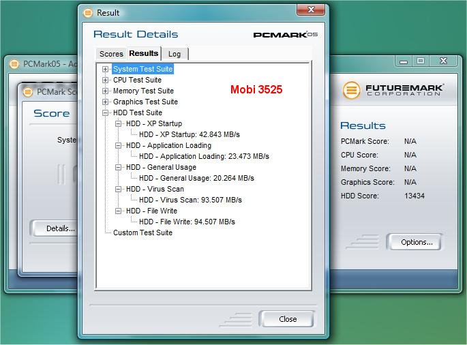Expand the Memory Test Suite node
The height and width of the screenshot is (345, 467).
105,91
